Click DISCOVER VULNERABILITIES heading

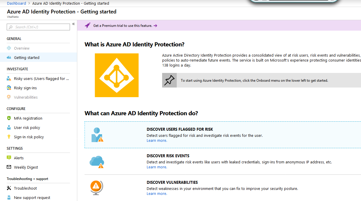(x=172, y=182)
